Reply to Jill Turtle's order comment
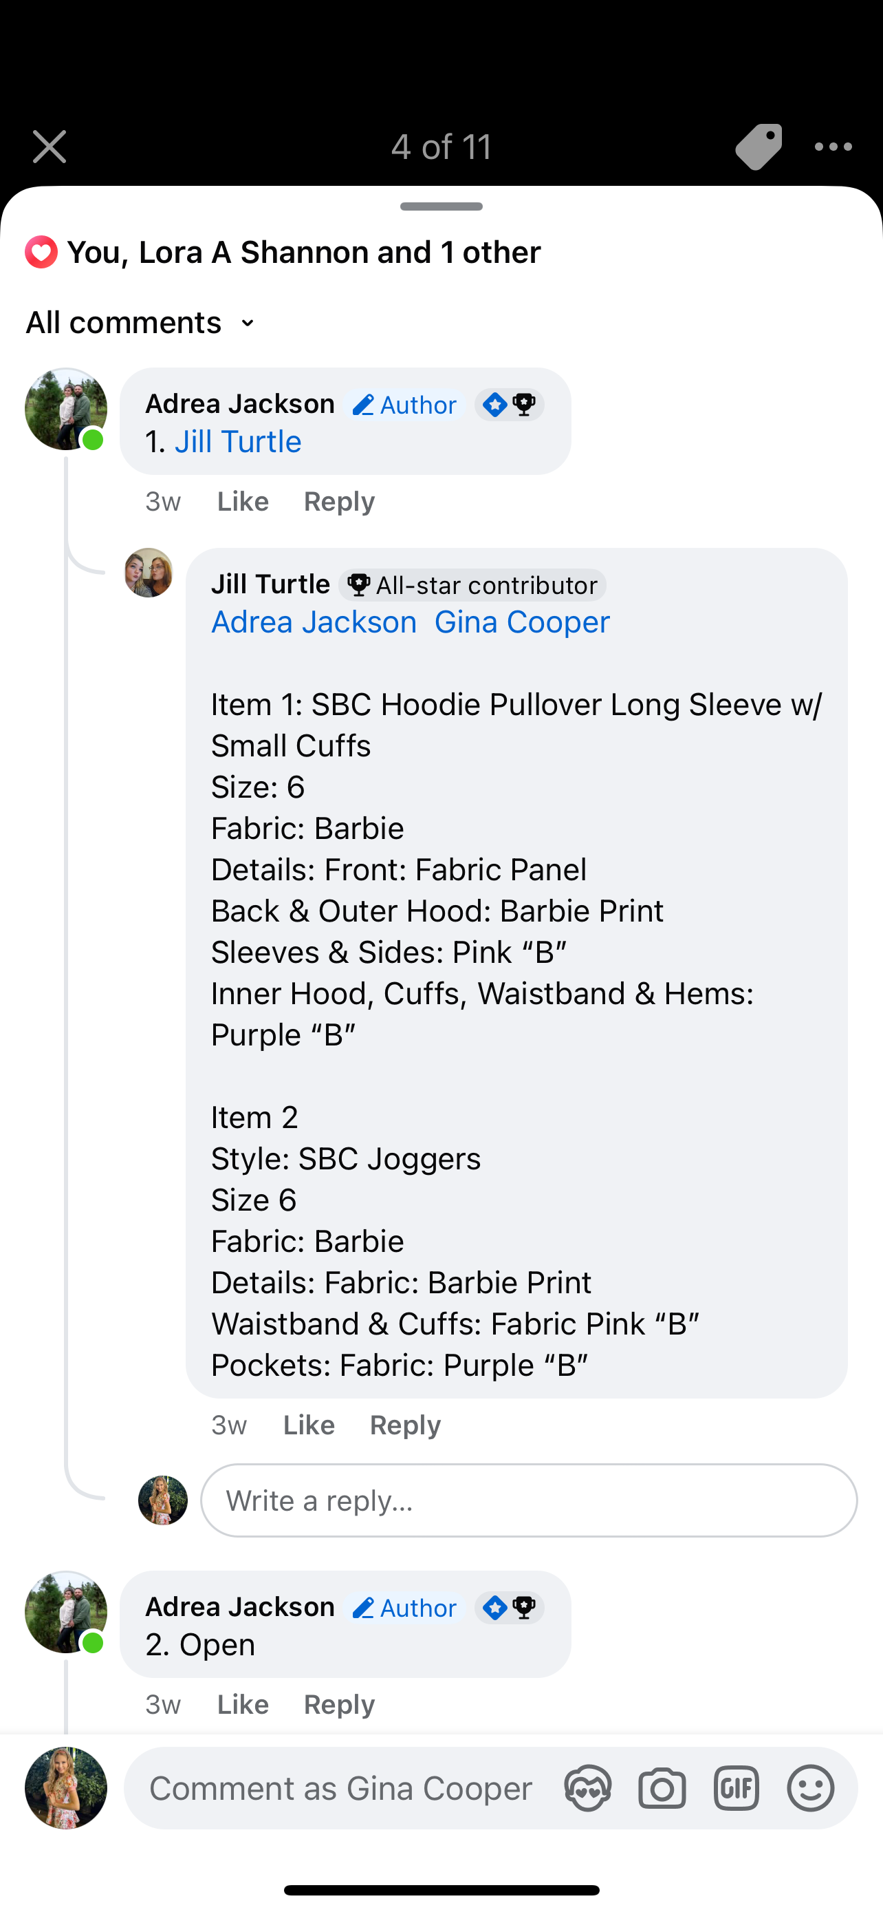The width and height of the screenshot is (883, 1912). coord(405,1425)
